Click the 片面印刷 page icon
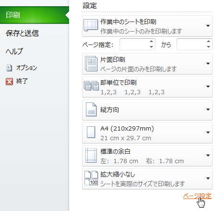Viewport: 215px width, 211px height. pyautogui.click(x=91, y=64)
